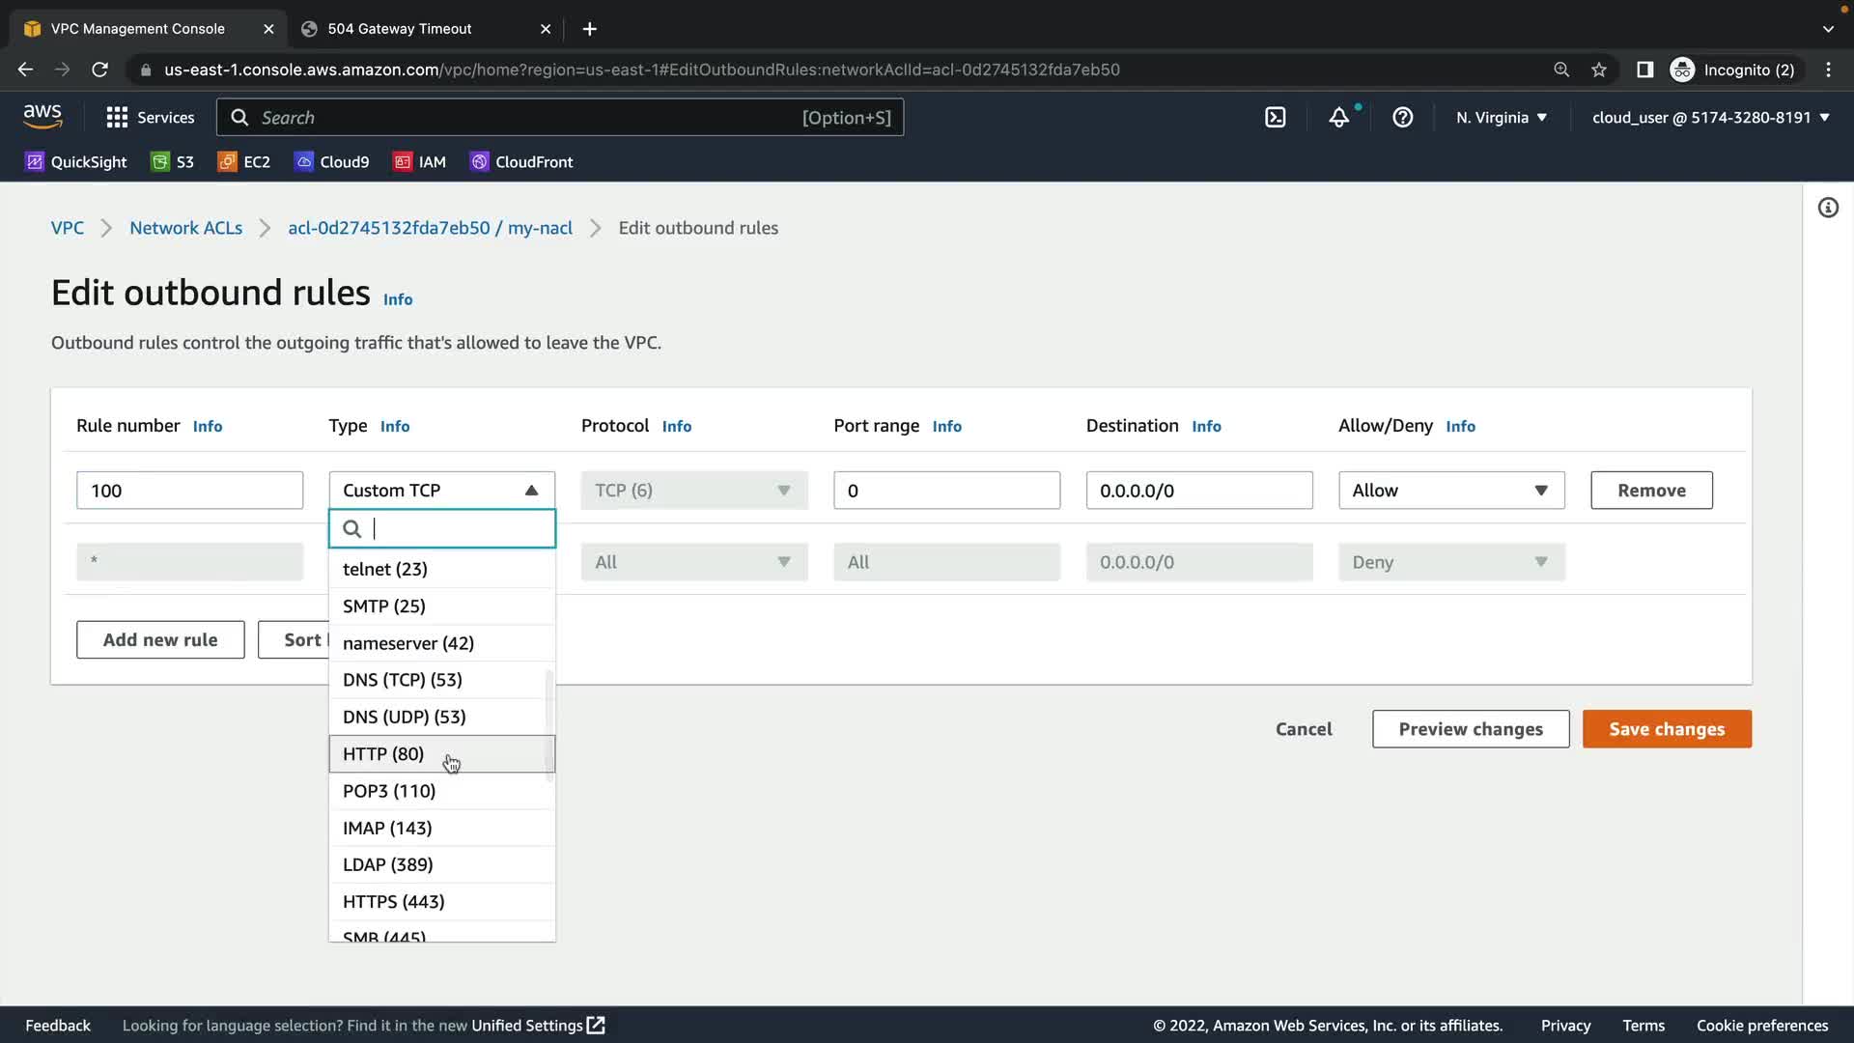Open the QuickSight shortcut icon
This screenshot has height=1043, width=1854.
(x=35, y=162)
